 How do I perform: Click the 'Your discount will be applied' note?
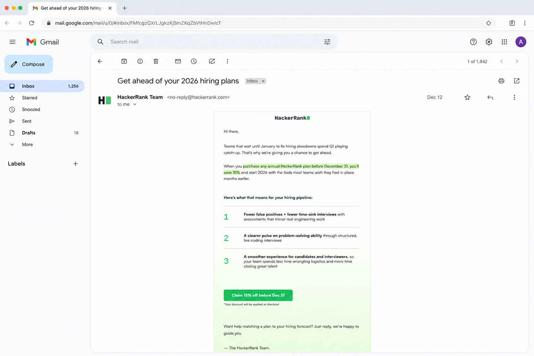tap(251, 305)
